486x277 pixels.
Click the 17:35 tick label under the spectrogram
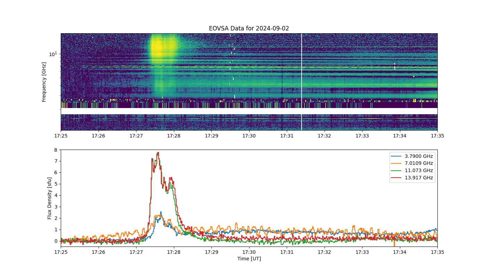coord(437,136)
